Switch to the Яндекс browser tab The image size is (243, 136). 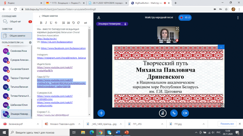tap(22, 3)
